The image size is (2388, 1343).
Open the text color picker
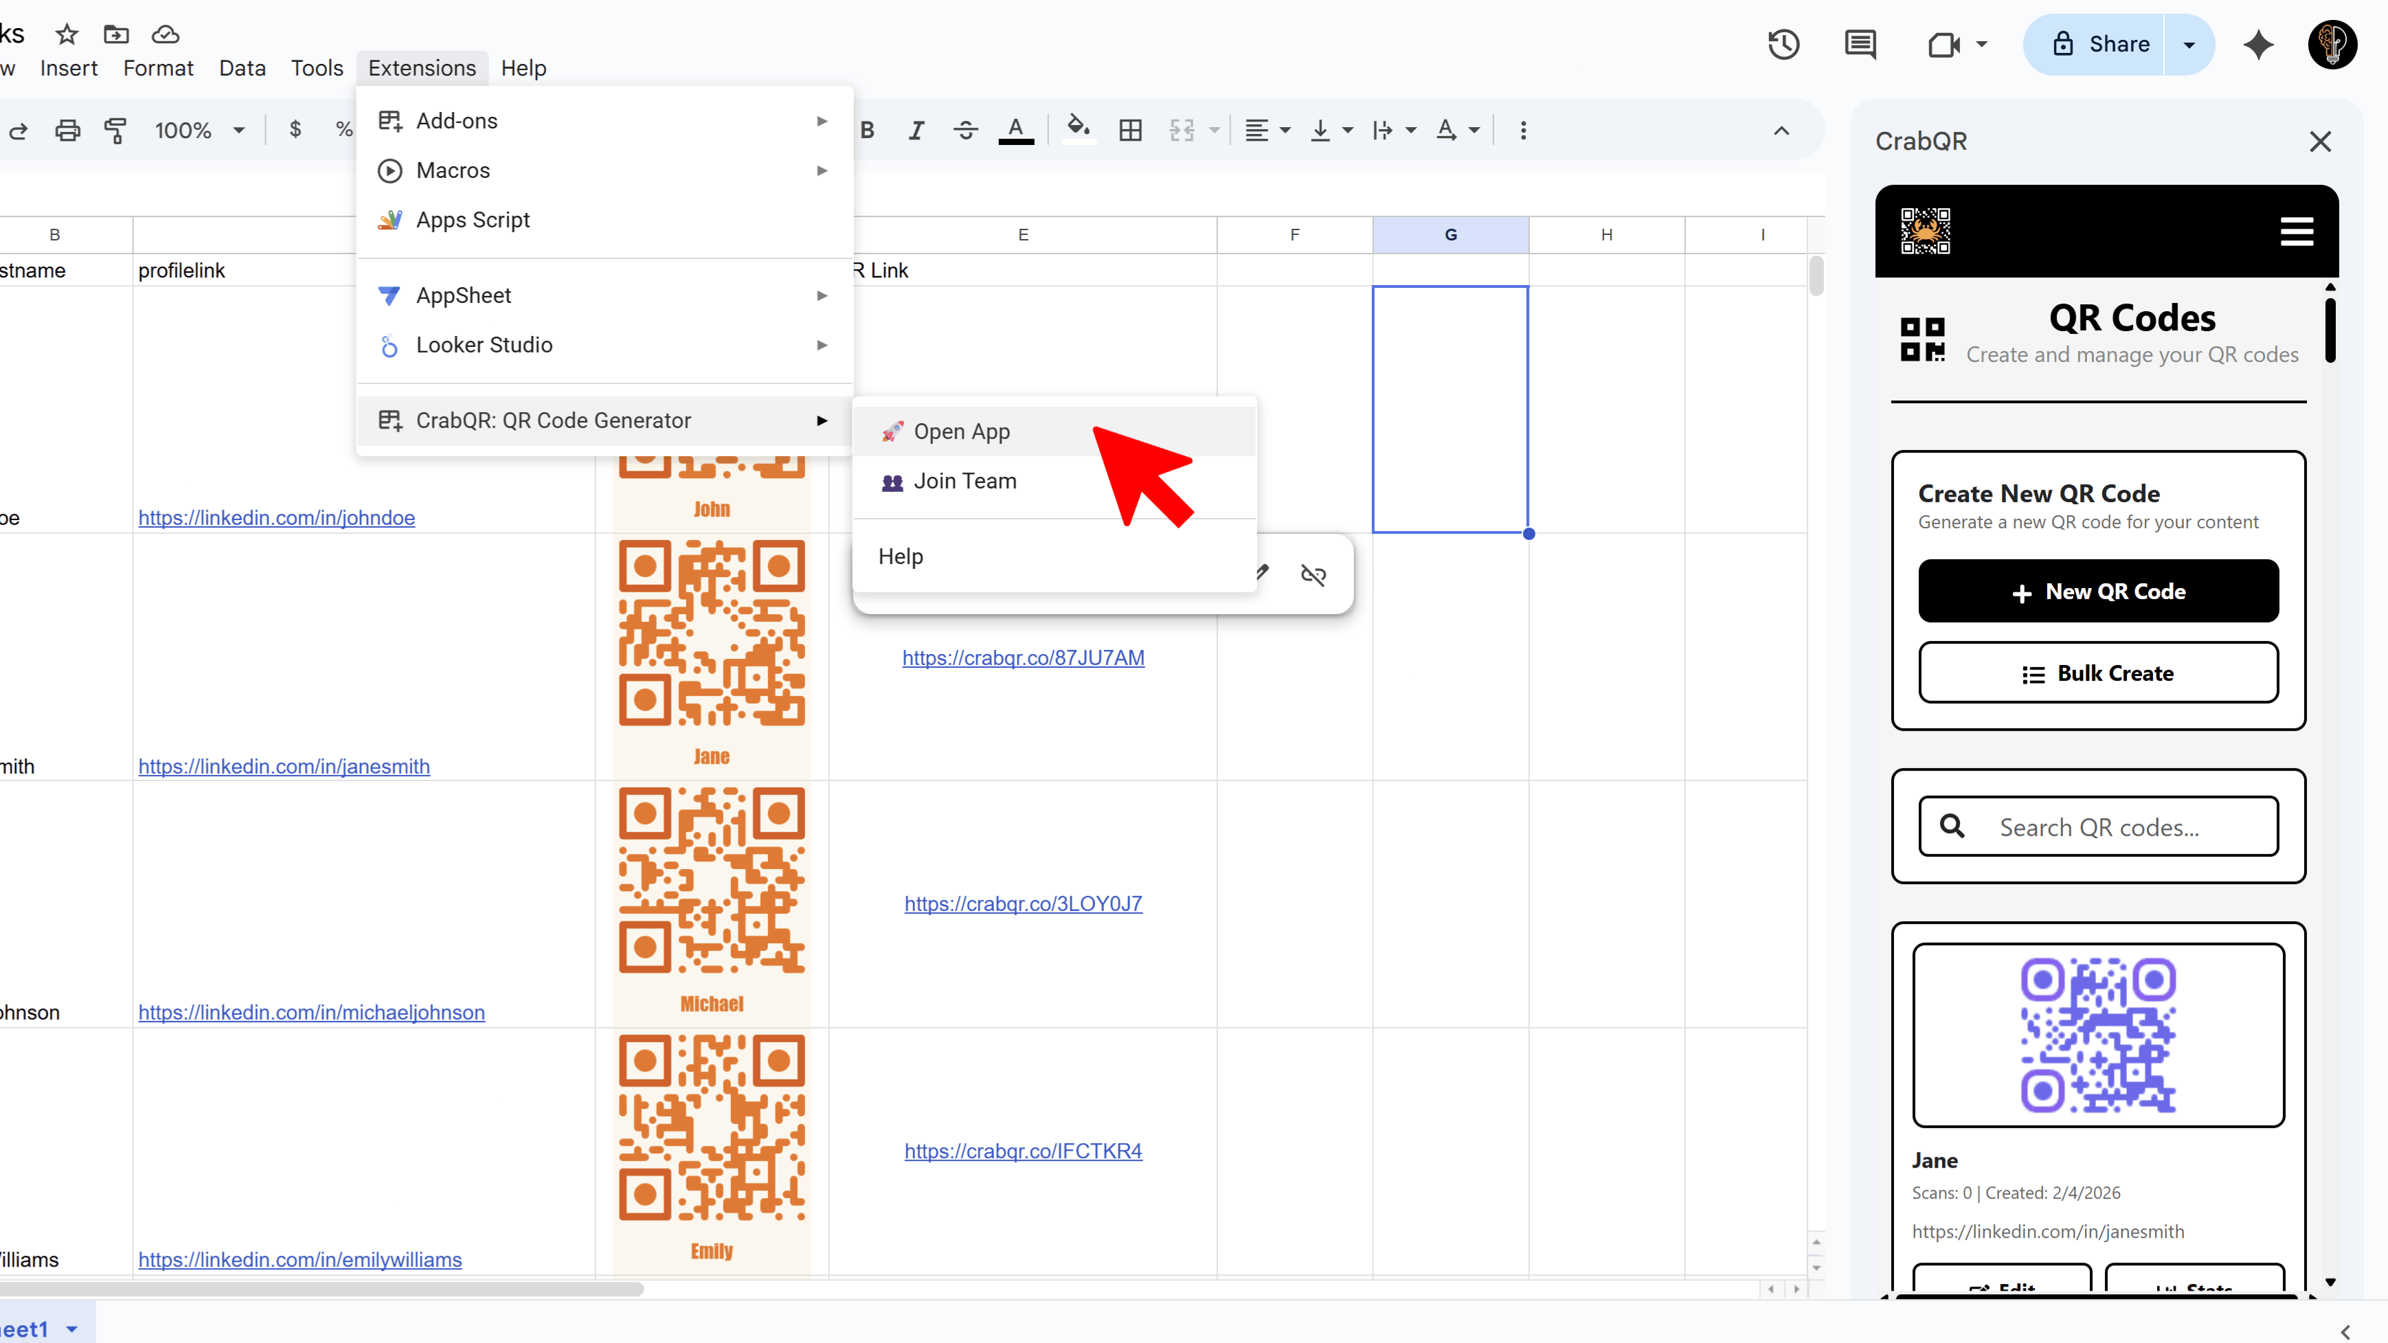point(1016,130)
